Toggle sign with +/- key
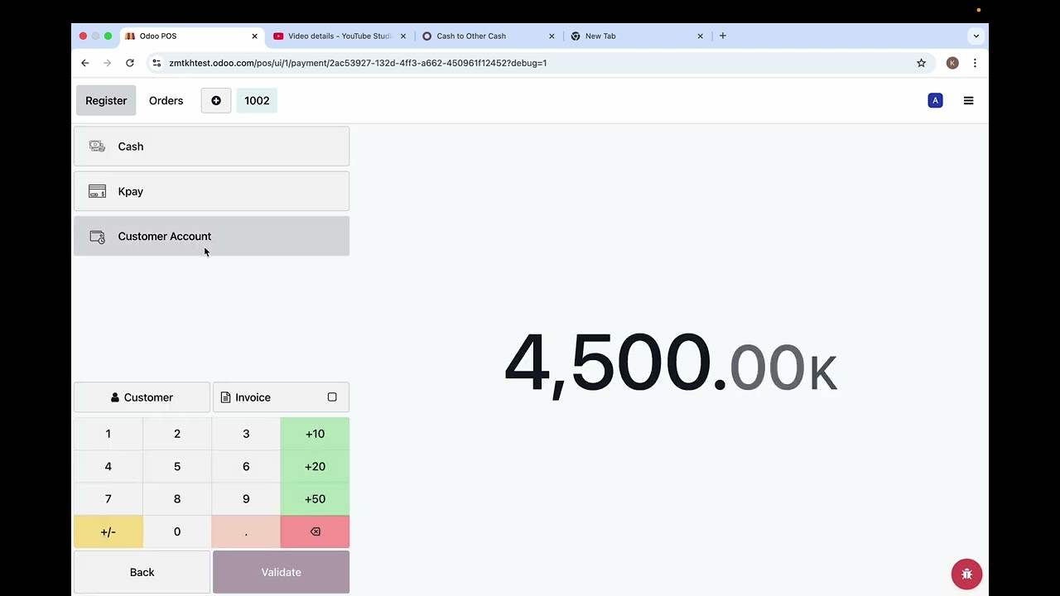 point(108,531)
